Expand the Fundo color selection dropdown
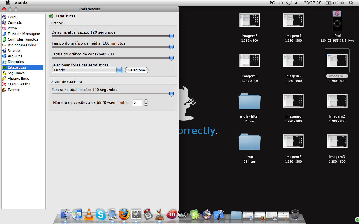The image size is (359, 224). (x=87, y=70)
